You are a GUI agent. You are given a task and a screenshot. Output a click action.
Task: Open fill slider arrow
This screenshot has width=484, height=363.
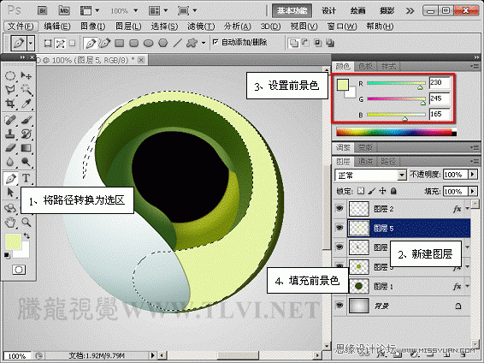(473, 191)
